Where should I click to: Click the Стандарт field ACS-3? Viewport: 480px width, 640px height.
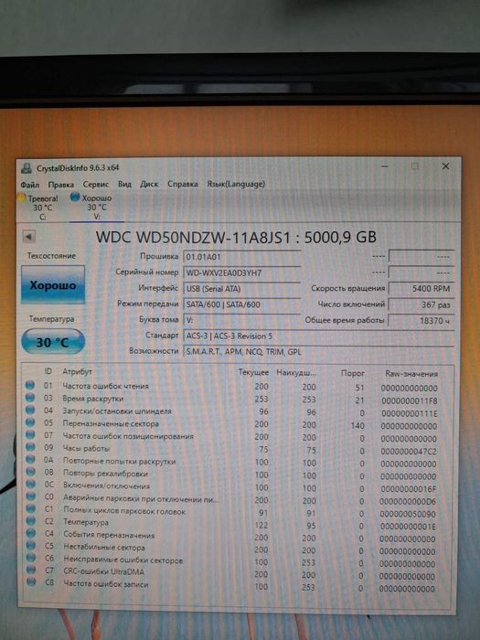click(x=318, y=336)
